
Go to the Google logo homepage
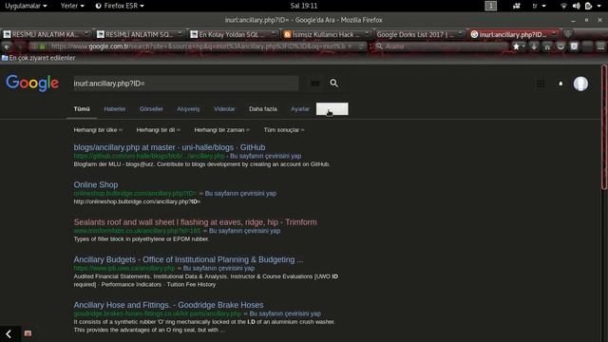(32, 83)
